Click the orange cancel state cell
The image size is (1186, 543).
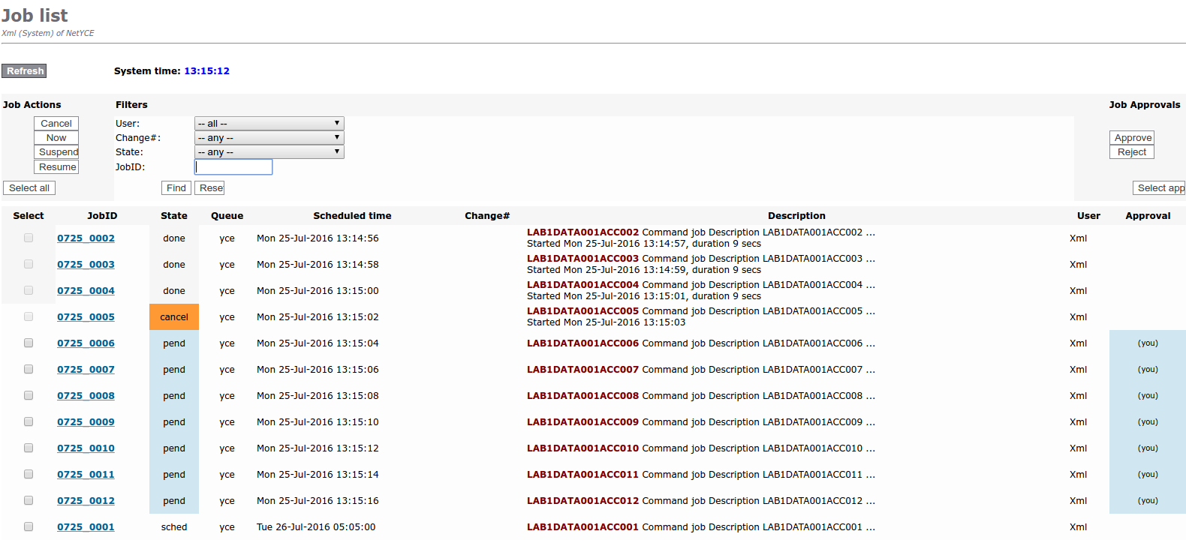(x=174, y=317)
